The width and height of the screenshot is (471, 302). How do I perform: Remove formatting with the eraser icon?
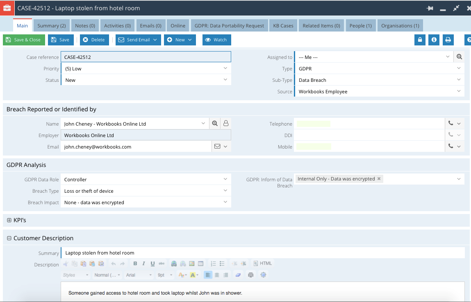[x=238, y=275]
